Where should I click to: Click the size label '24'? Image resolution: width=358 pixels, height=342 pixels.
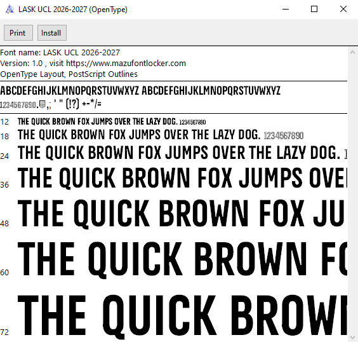coord(4,156)
